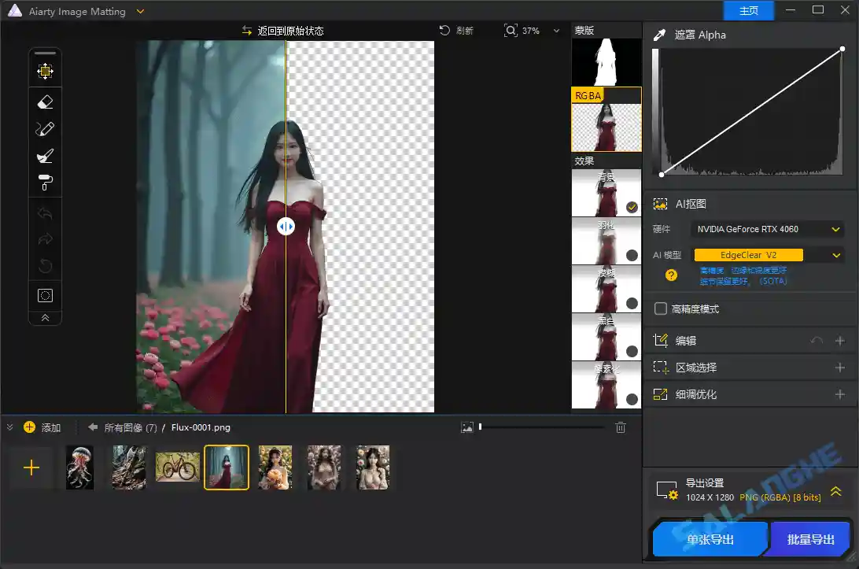
Task: Select the Eraser tool
Action: click(x=45, y=101)
